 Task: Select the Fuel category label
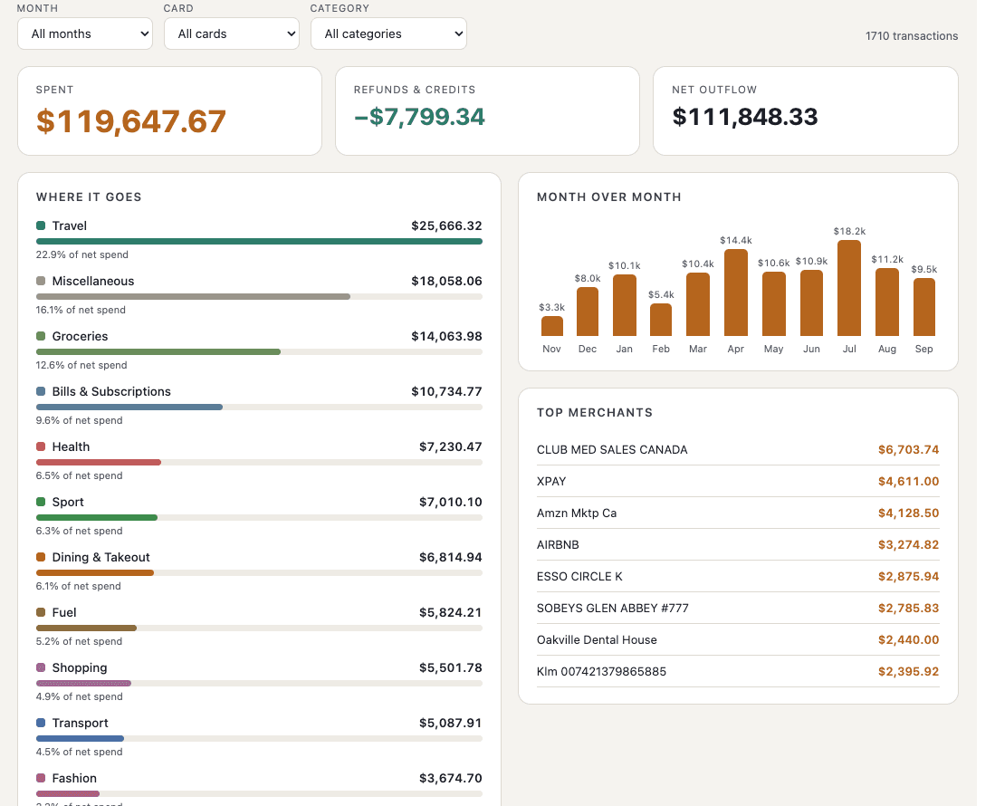coord(64,612)
